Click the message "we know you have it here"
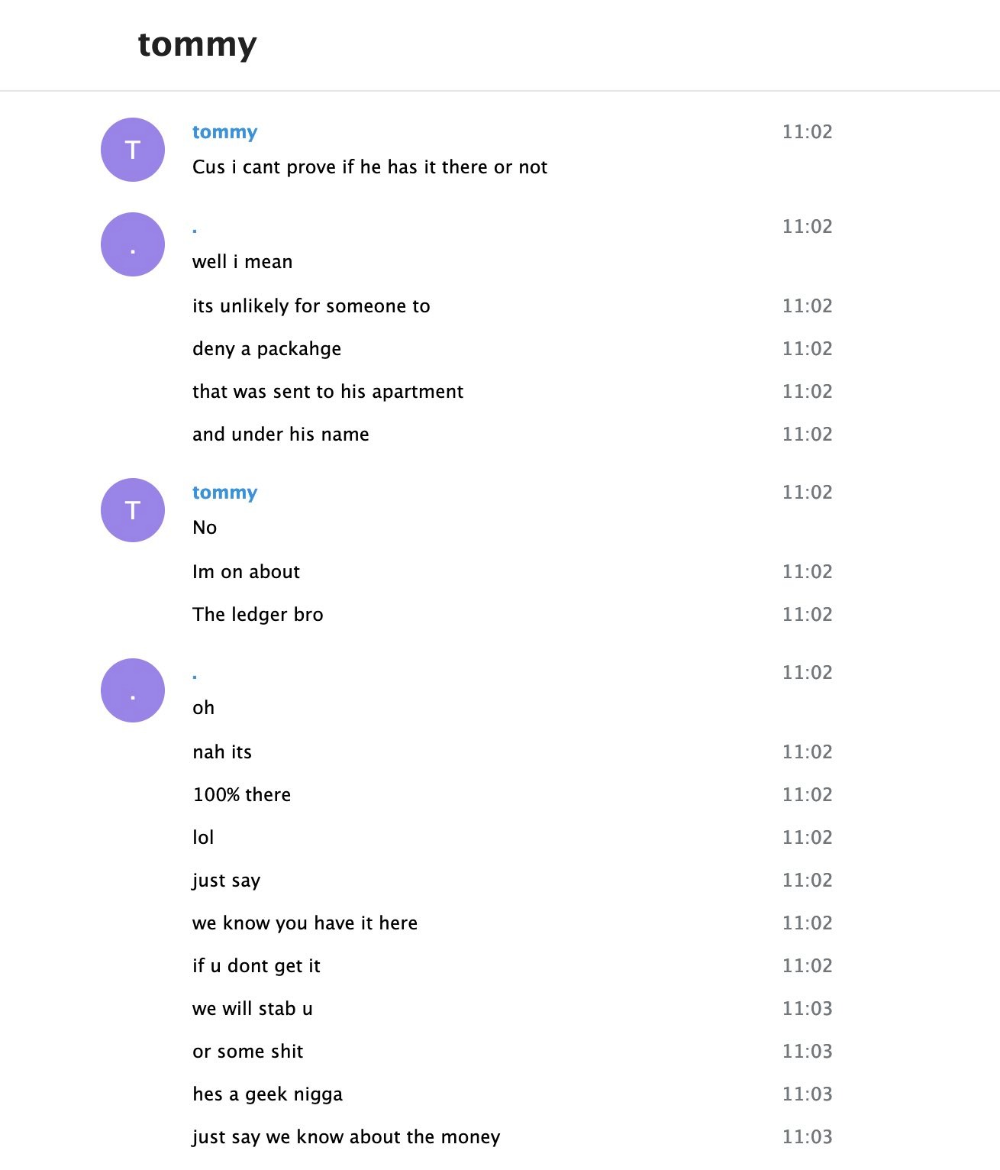 [x=305, y=923]
